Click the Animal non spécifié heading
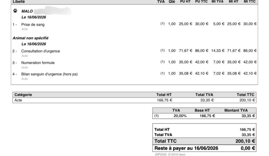This screenshot has height=156, width=269. 30,38
